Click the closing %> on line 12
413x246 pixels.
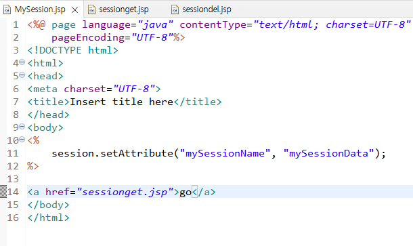point(33,166)
